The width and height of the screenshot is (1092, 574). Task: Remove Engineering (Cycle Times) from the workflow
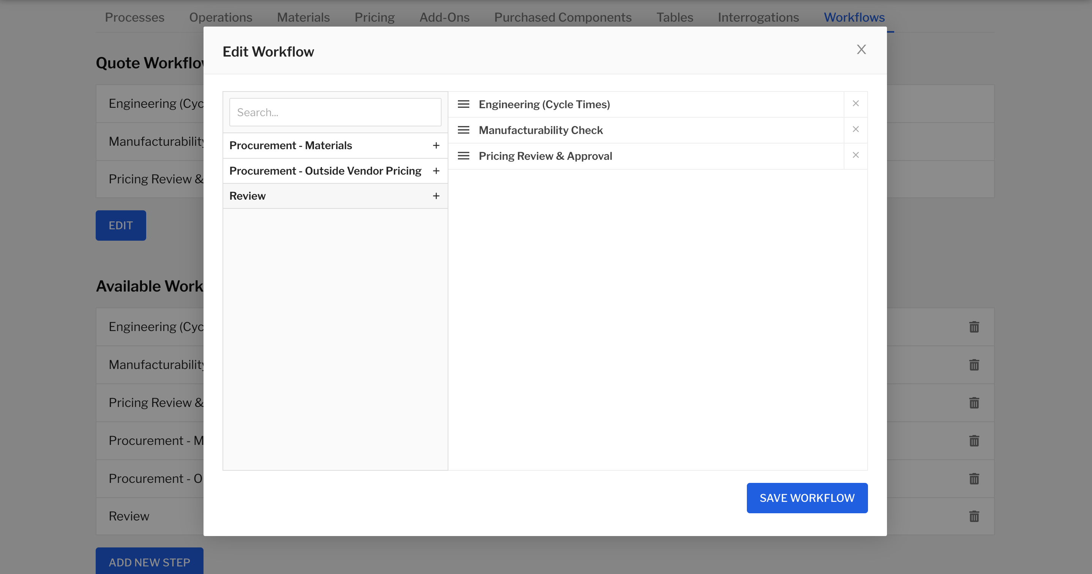pyautogui.click(x=856, y=103)
